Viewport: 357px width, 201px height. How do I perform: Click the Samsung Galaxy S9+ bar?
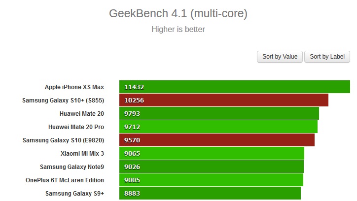[x=210, y=193]
